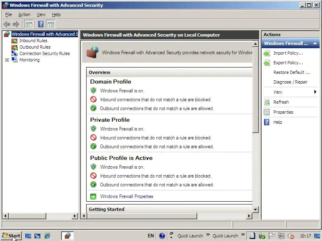Open Outbound Rules in the tree
322x241 pixels.
click(x=35, y=47)
